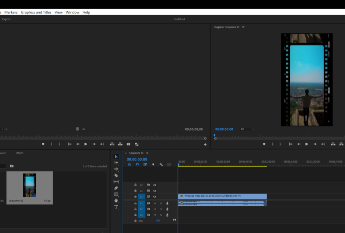Open Program Sequence 01 panel menu
Viewport: 345px width, 233px height.
(x=243, y=27)
